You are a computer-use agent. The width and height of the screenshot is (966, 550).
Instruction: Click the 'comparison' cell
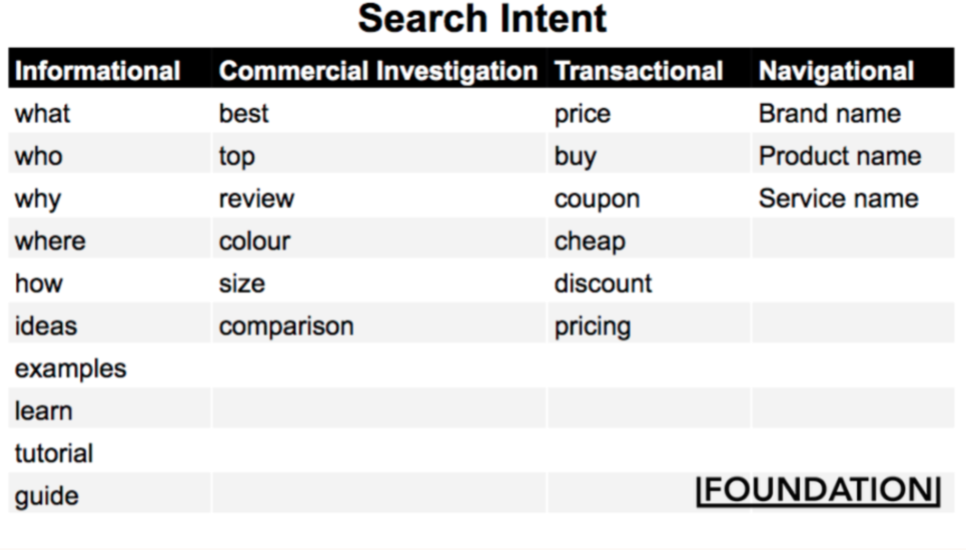point(286,326)
